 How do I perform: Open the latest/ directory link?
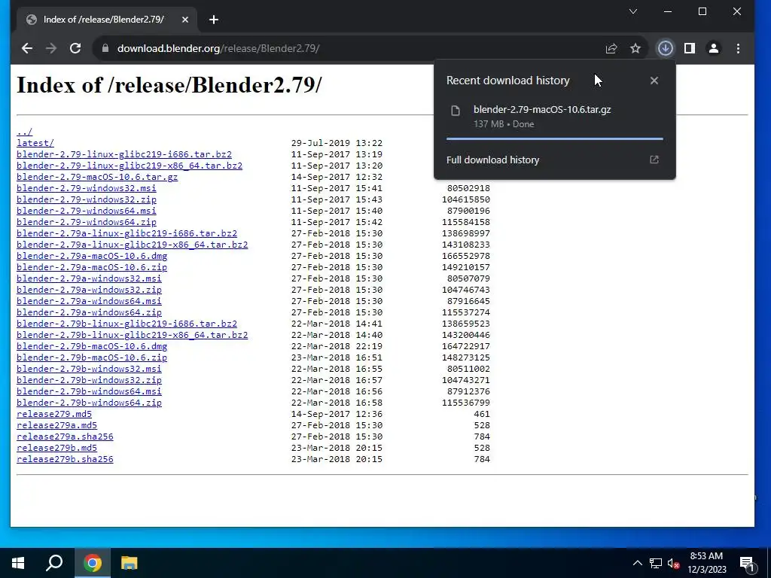pos(35,143)
